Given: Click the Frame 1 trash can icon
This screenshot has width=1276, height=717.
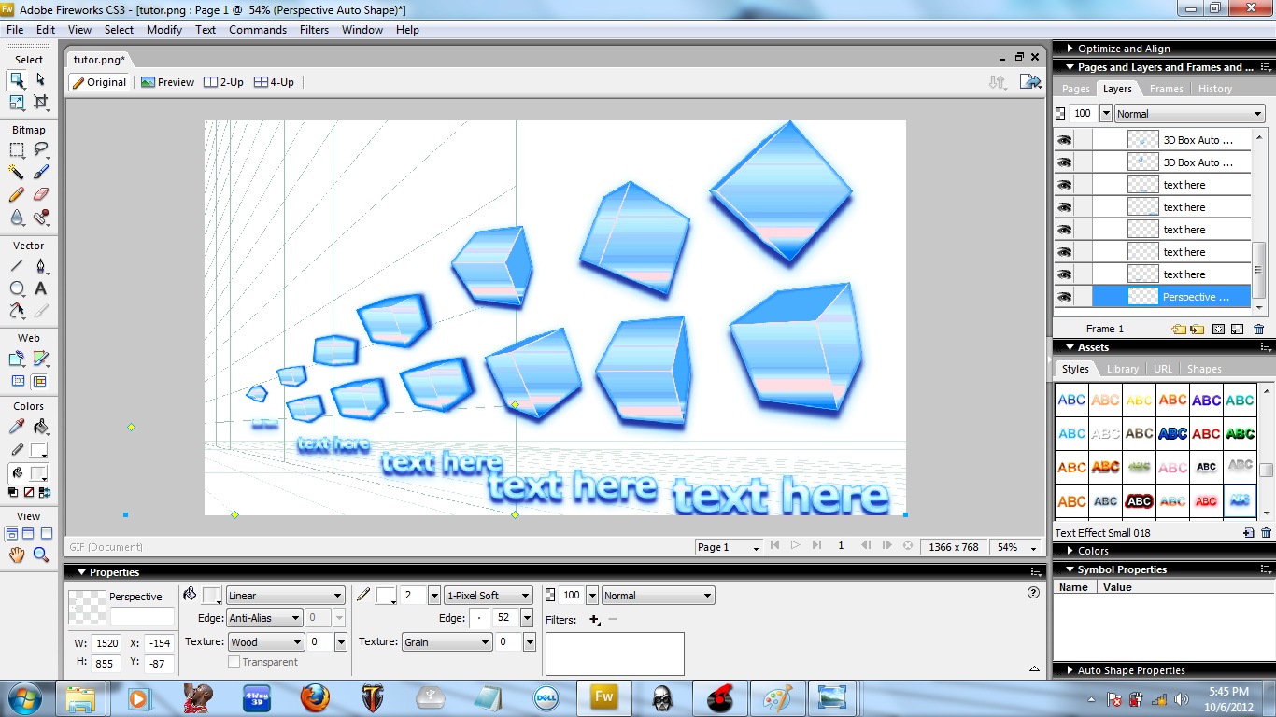Looking at the screenshot, I should click(x=1258, y=328).
